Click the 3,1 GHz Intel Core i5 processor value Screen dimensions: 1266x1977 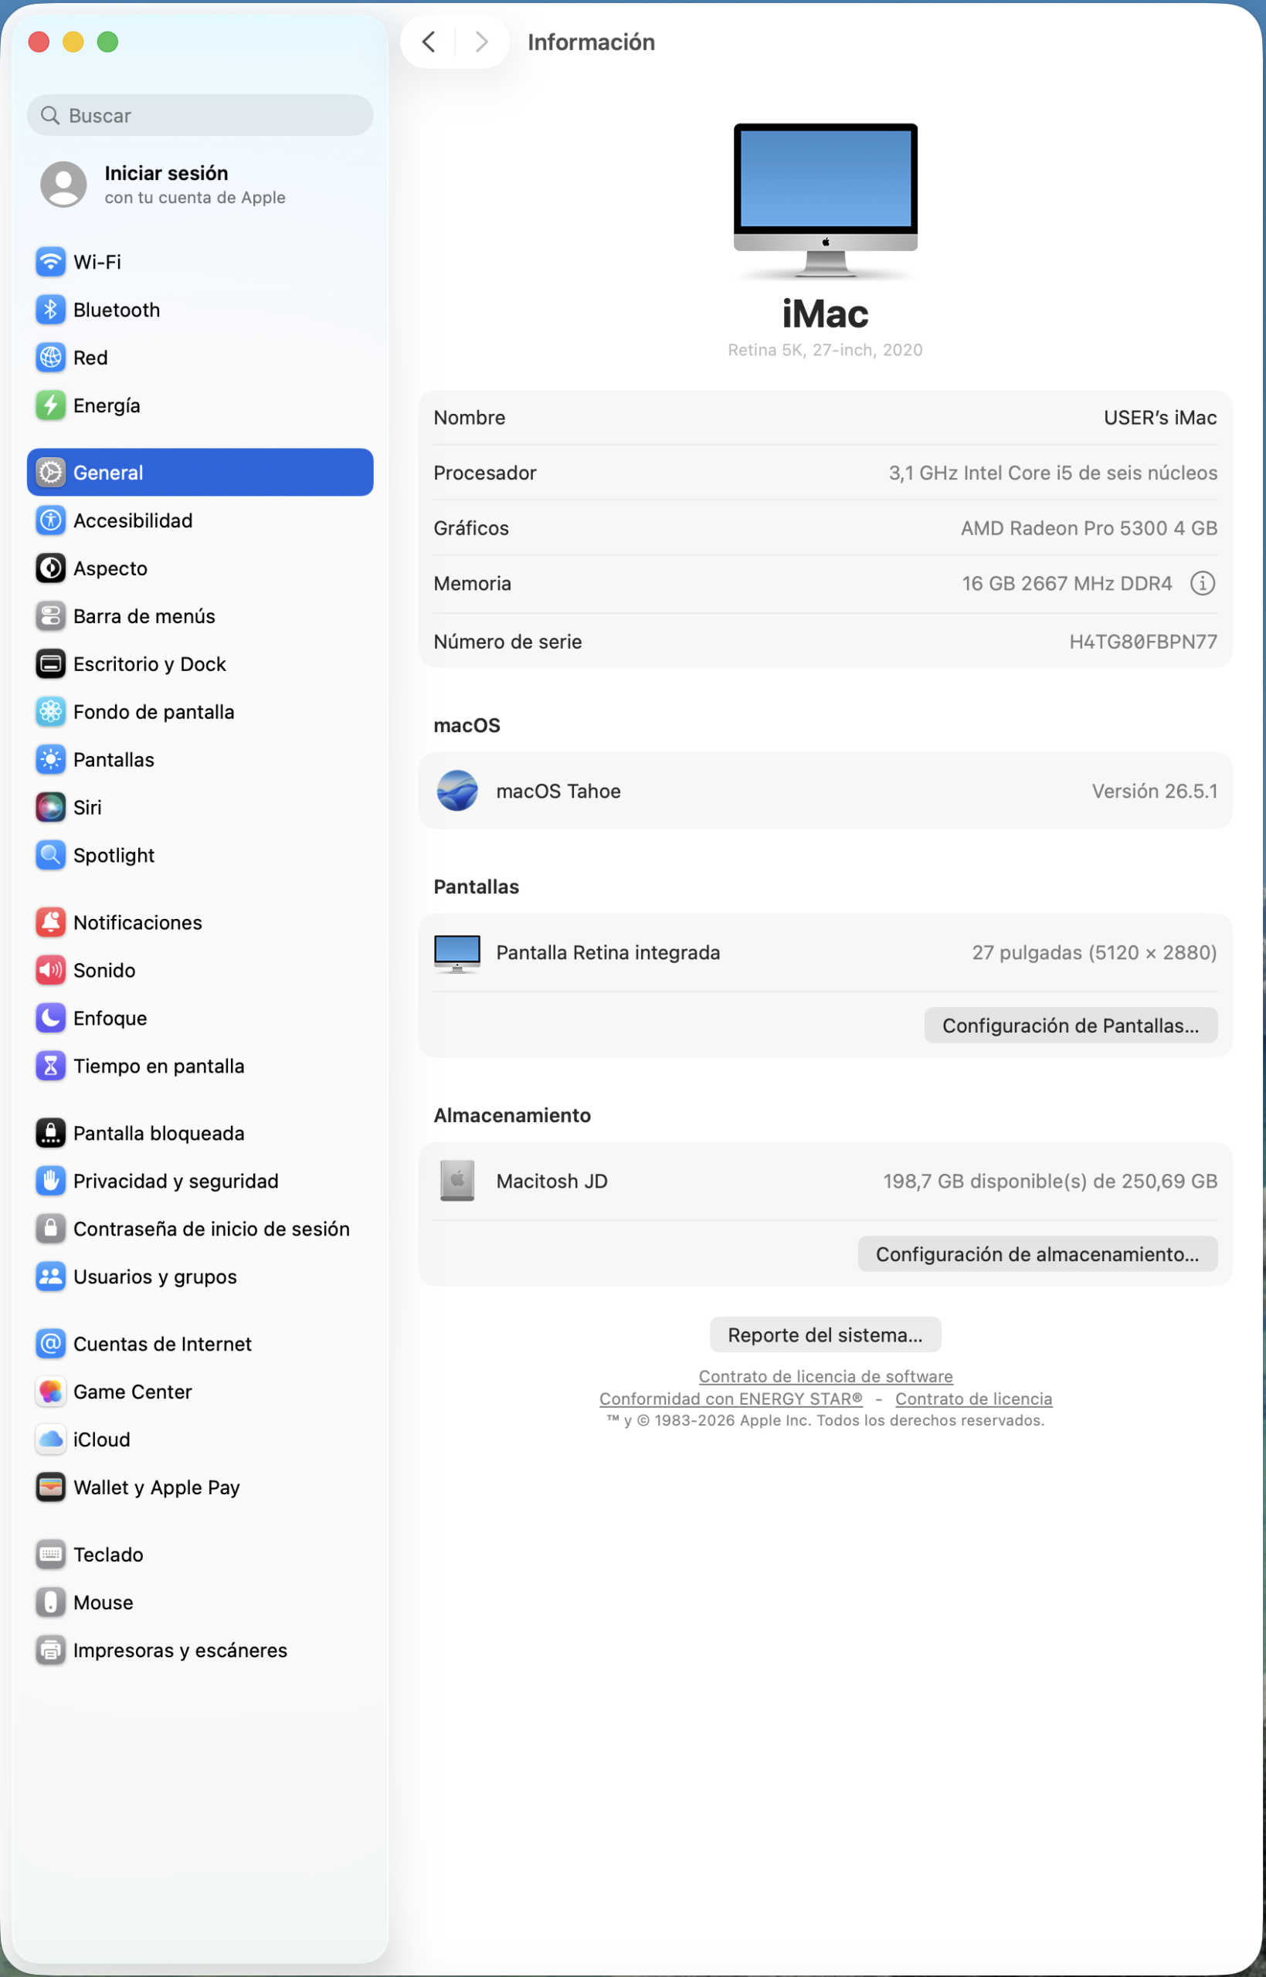(1052, 473)
